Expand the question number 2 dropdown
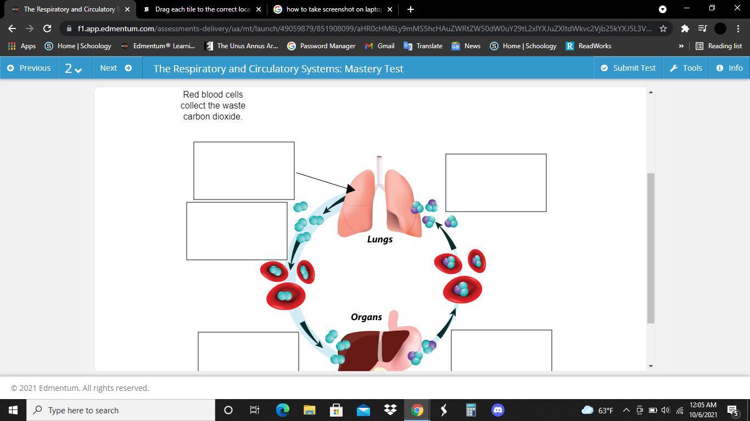 pyautogui.click(x=73, y=68)
